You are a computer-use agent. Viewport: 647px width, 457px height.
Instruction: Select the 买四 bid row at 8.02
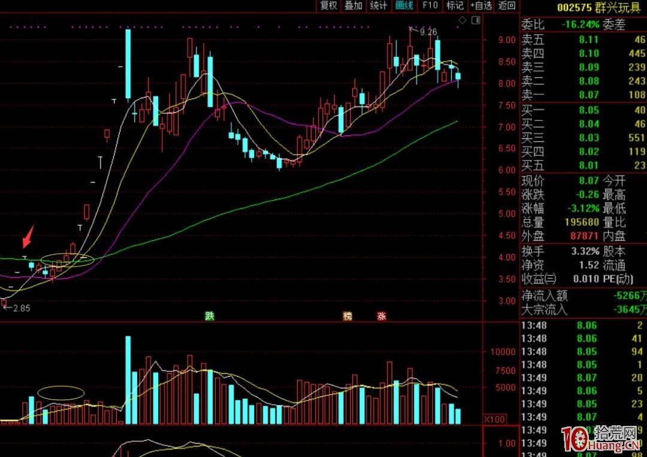[x=583, y=152]
